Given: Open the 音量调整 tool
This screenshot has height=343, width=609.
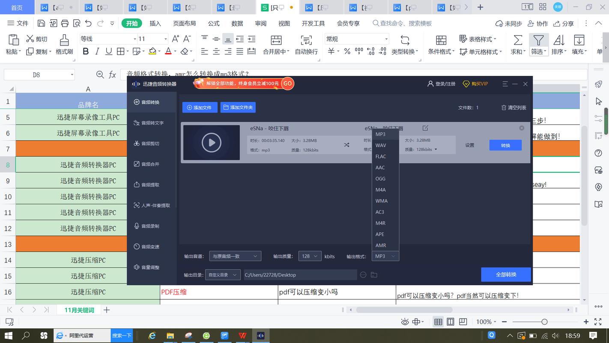Looking at the screenshot, I should pyautogui.click(x=152, y=267).
